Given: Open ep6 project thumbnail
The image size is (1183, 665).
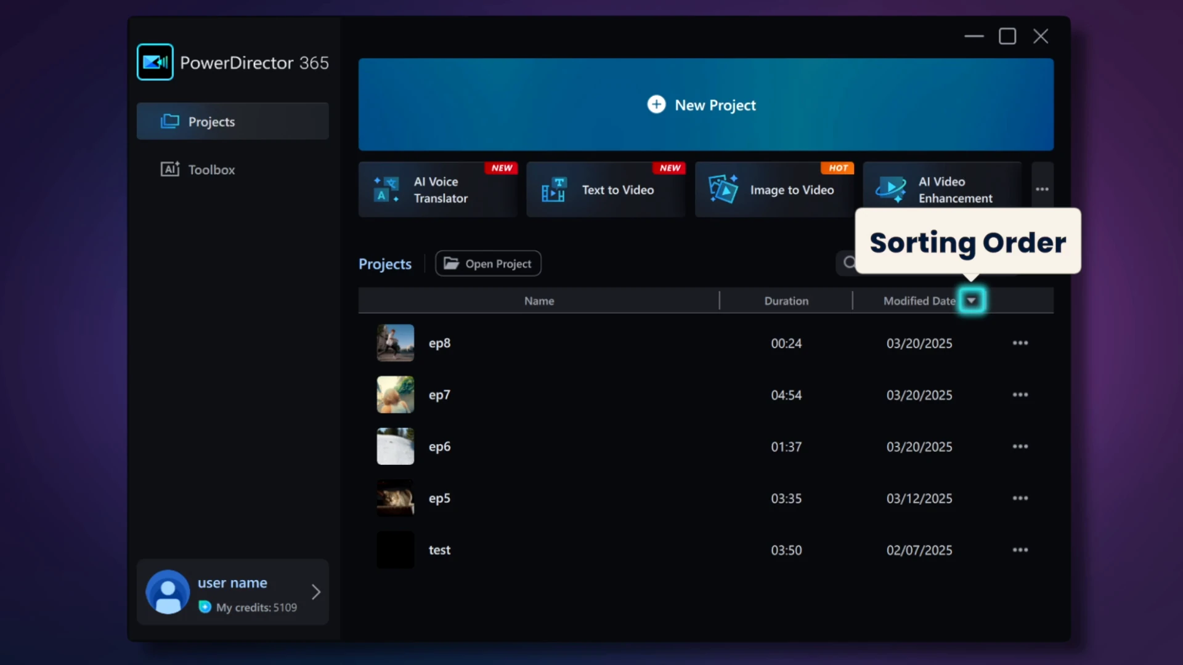Looking at the screenshot, I should tap(396, 446).
